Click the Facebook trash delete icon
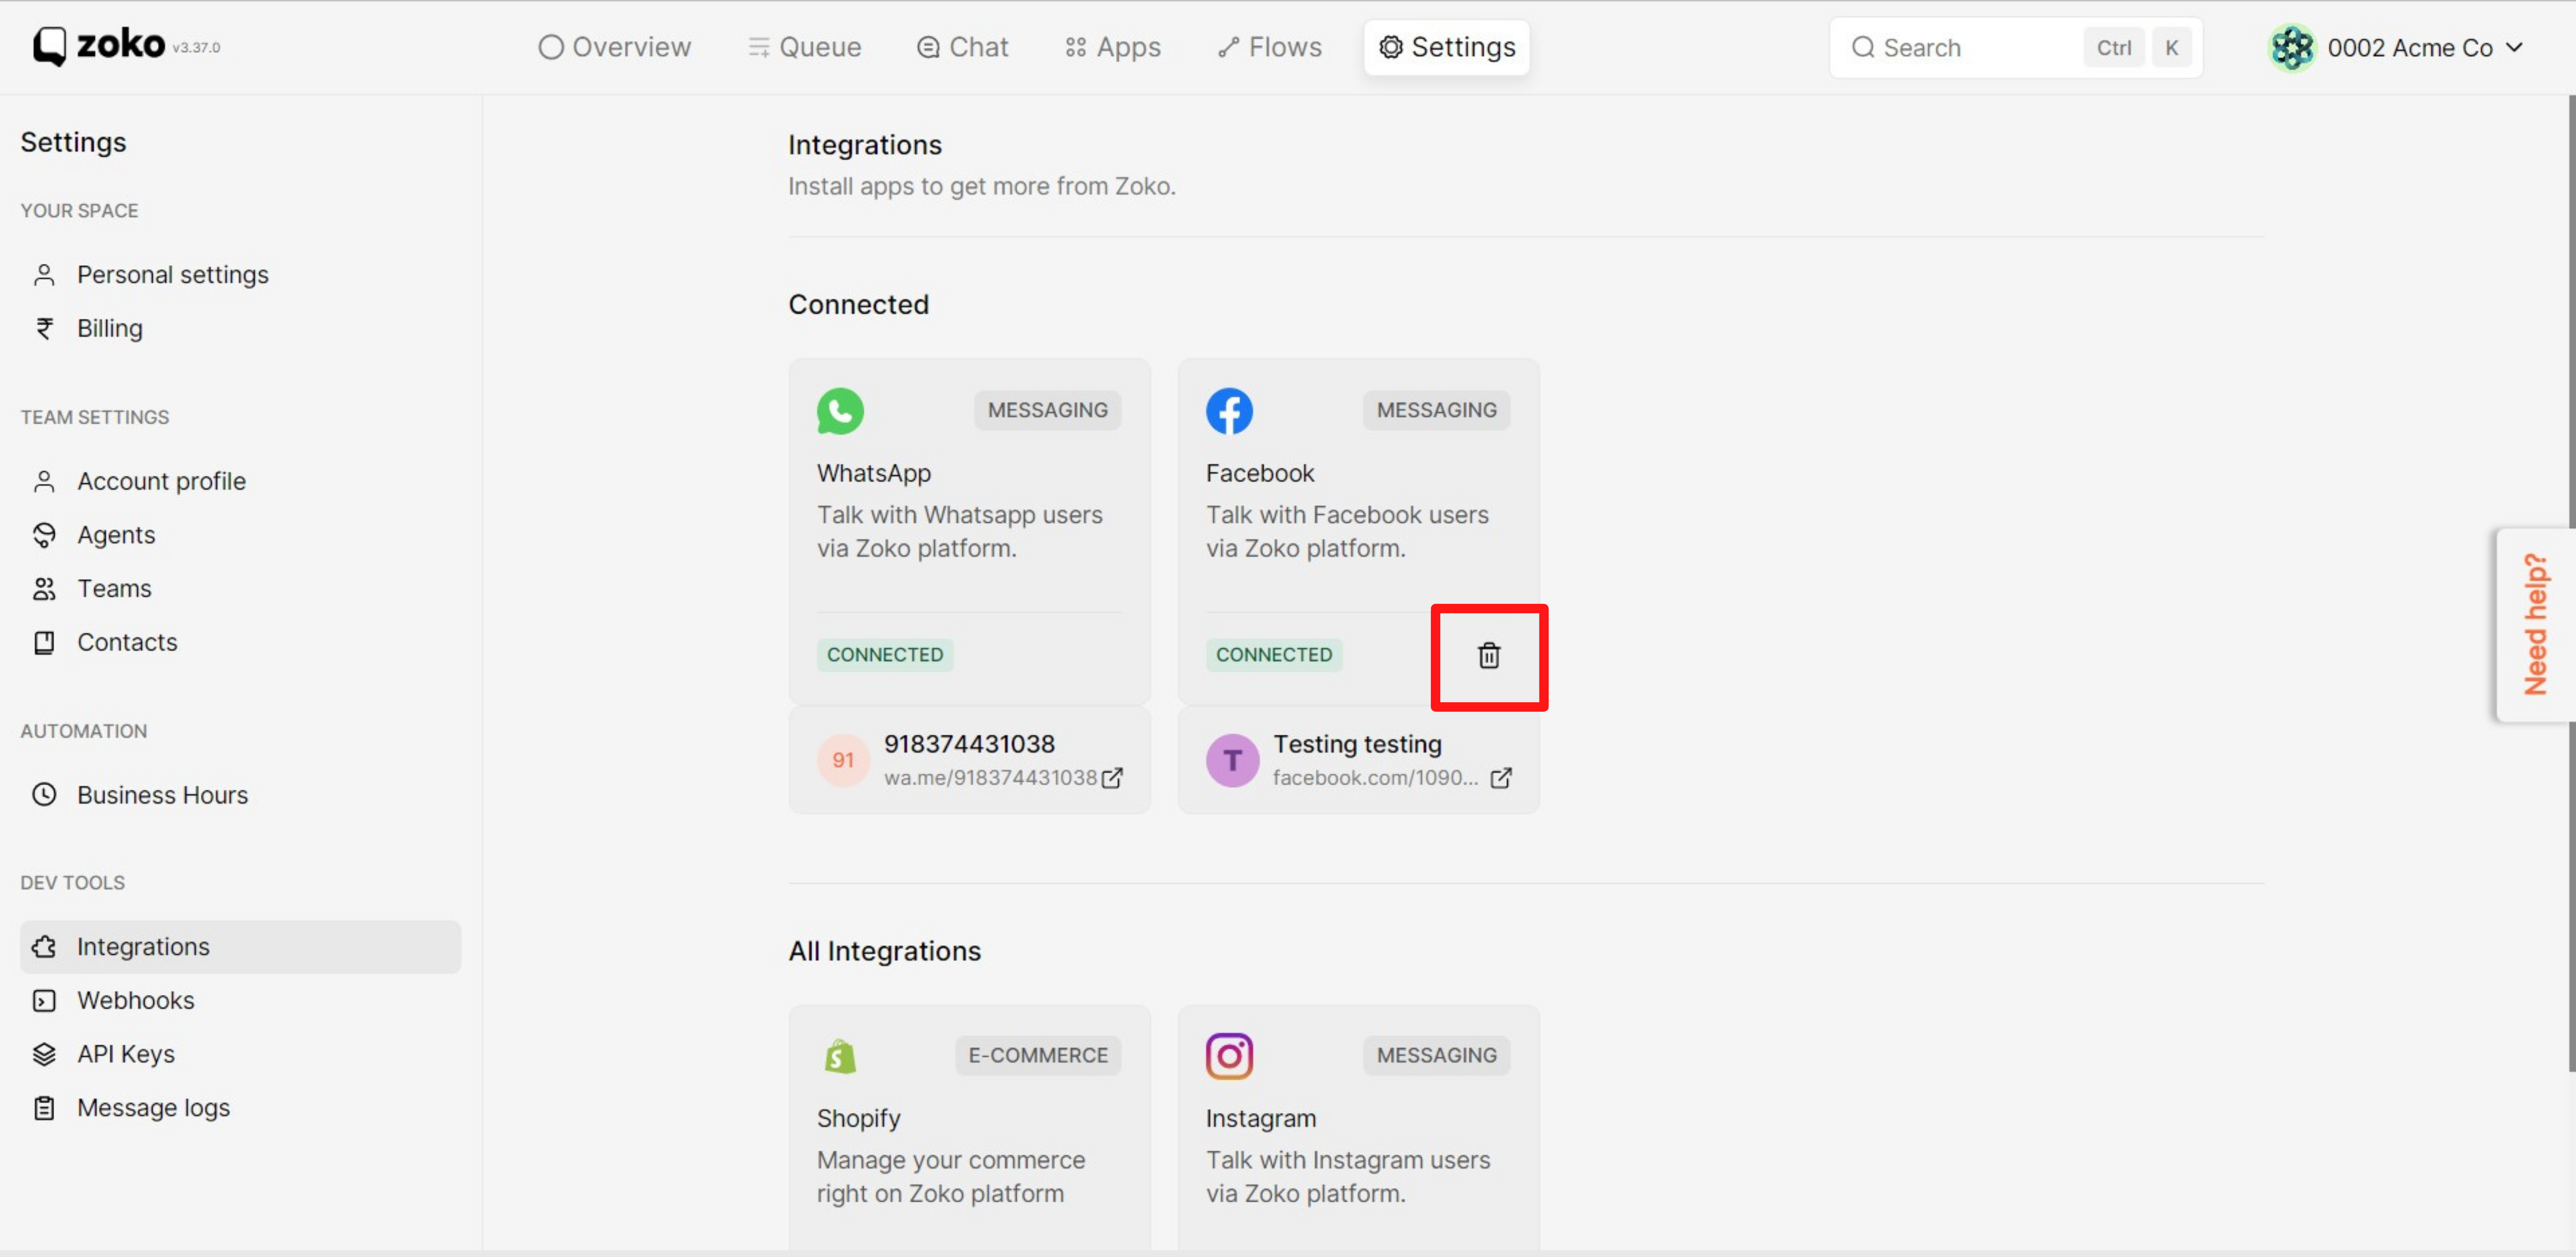2576x1257 pixels. 1488,655
